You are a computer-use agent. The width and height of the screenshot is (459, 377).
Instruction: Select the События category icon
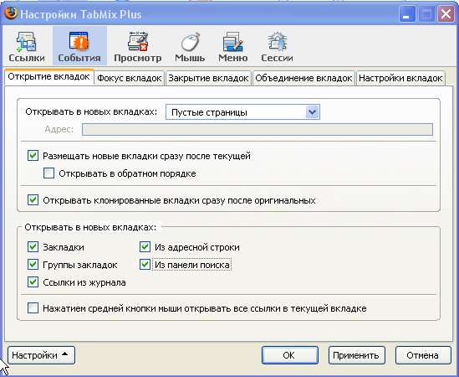79,46
